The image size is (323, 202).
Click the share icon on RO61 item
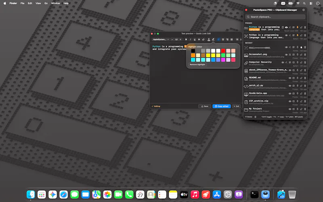click(x=290, y=47)
